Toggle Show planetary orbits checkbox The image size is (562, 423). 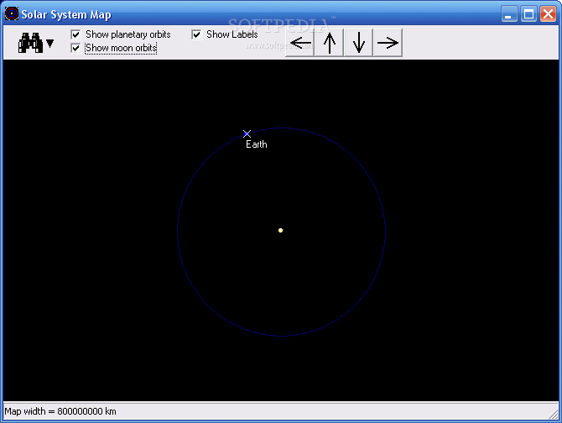pos(75,34)
